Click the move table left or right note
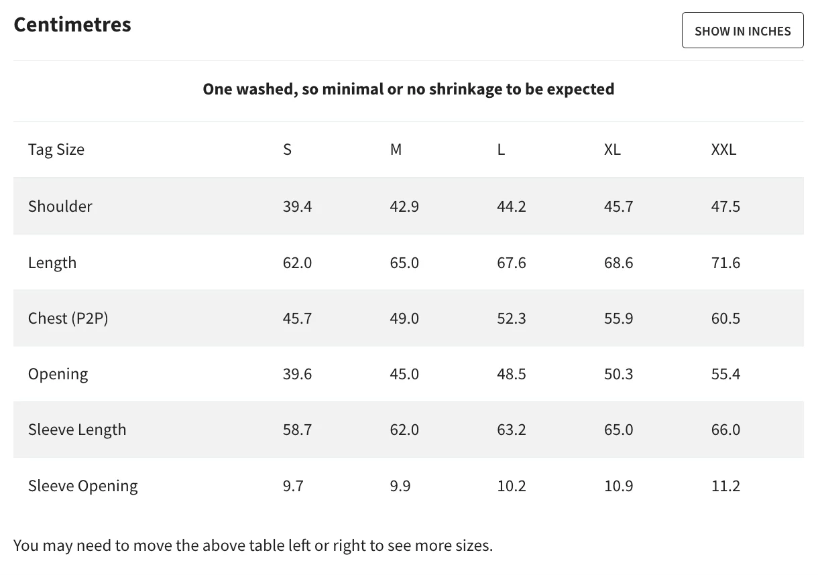 pos(253,546)
